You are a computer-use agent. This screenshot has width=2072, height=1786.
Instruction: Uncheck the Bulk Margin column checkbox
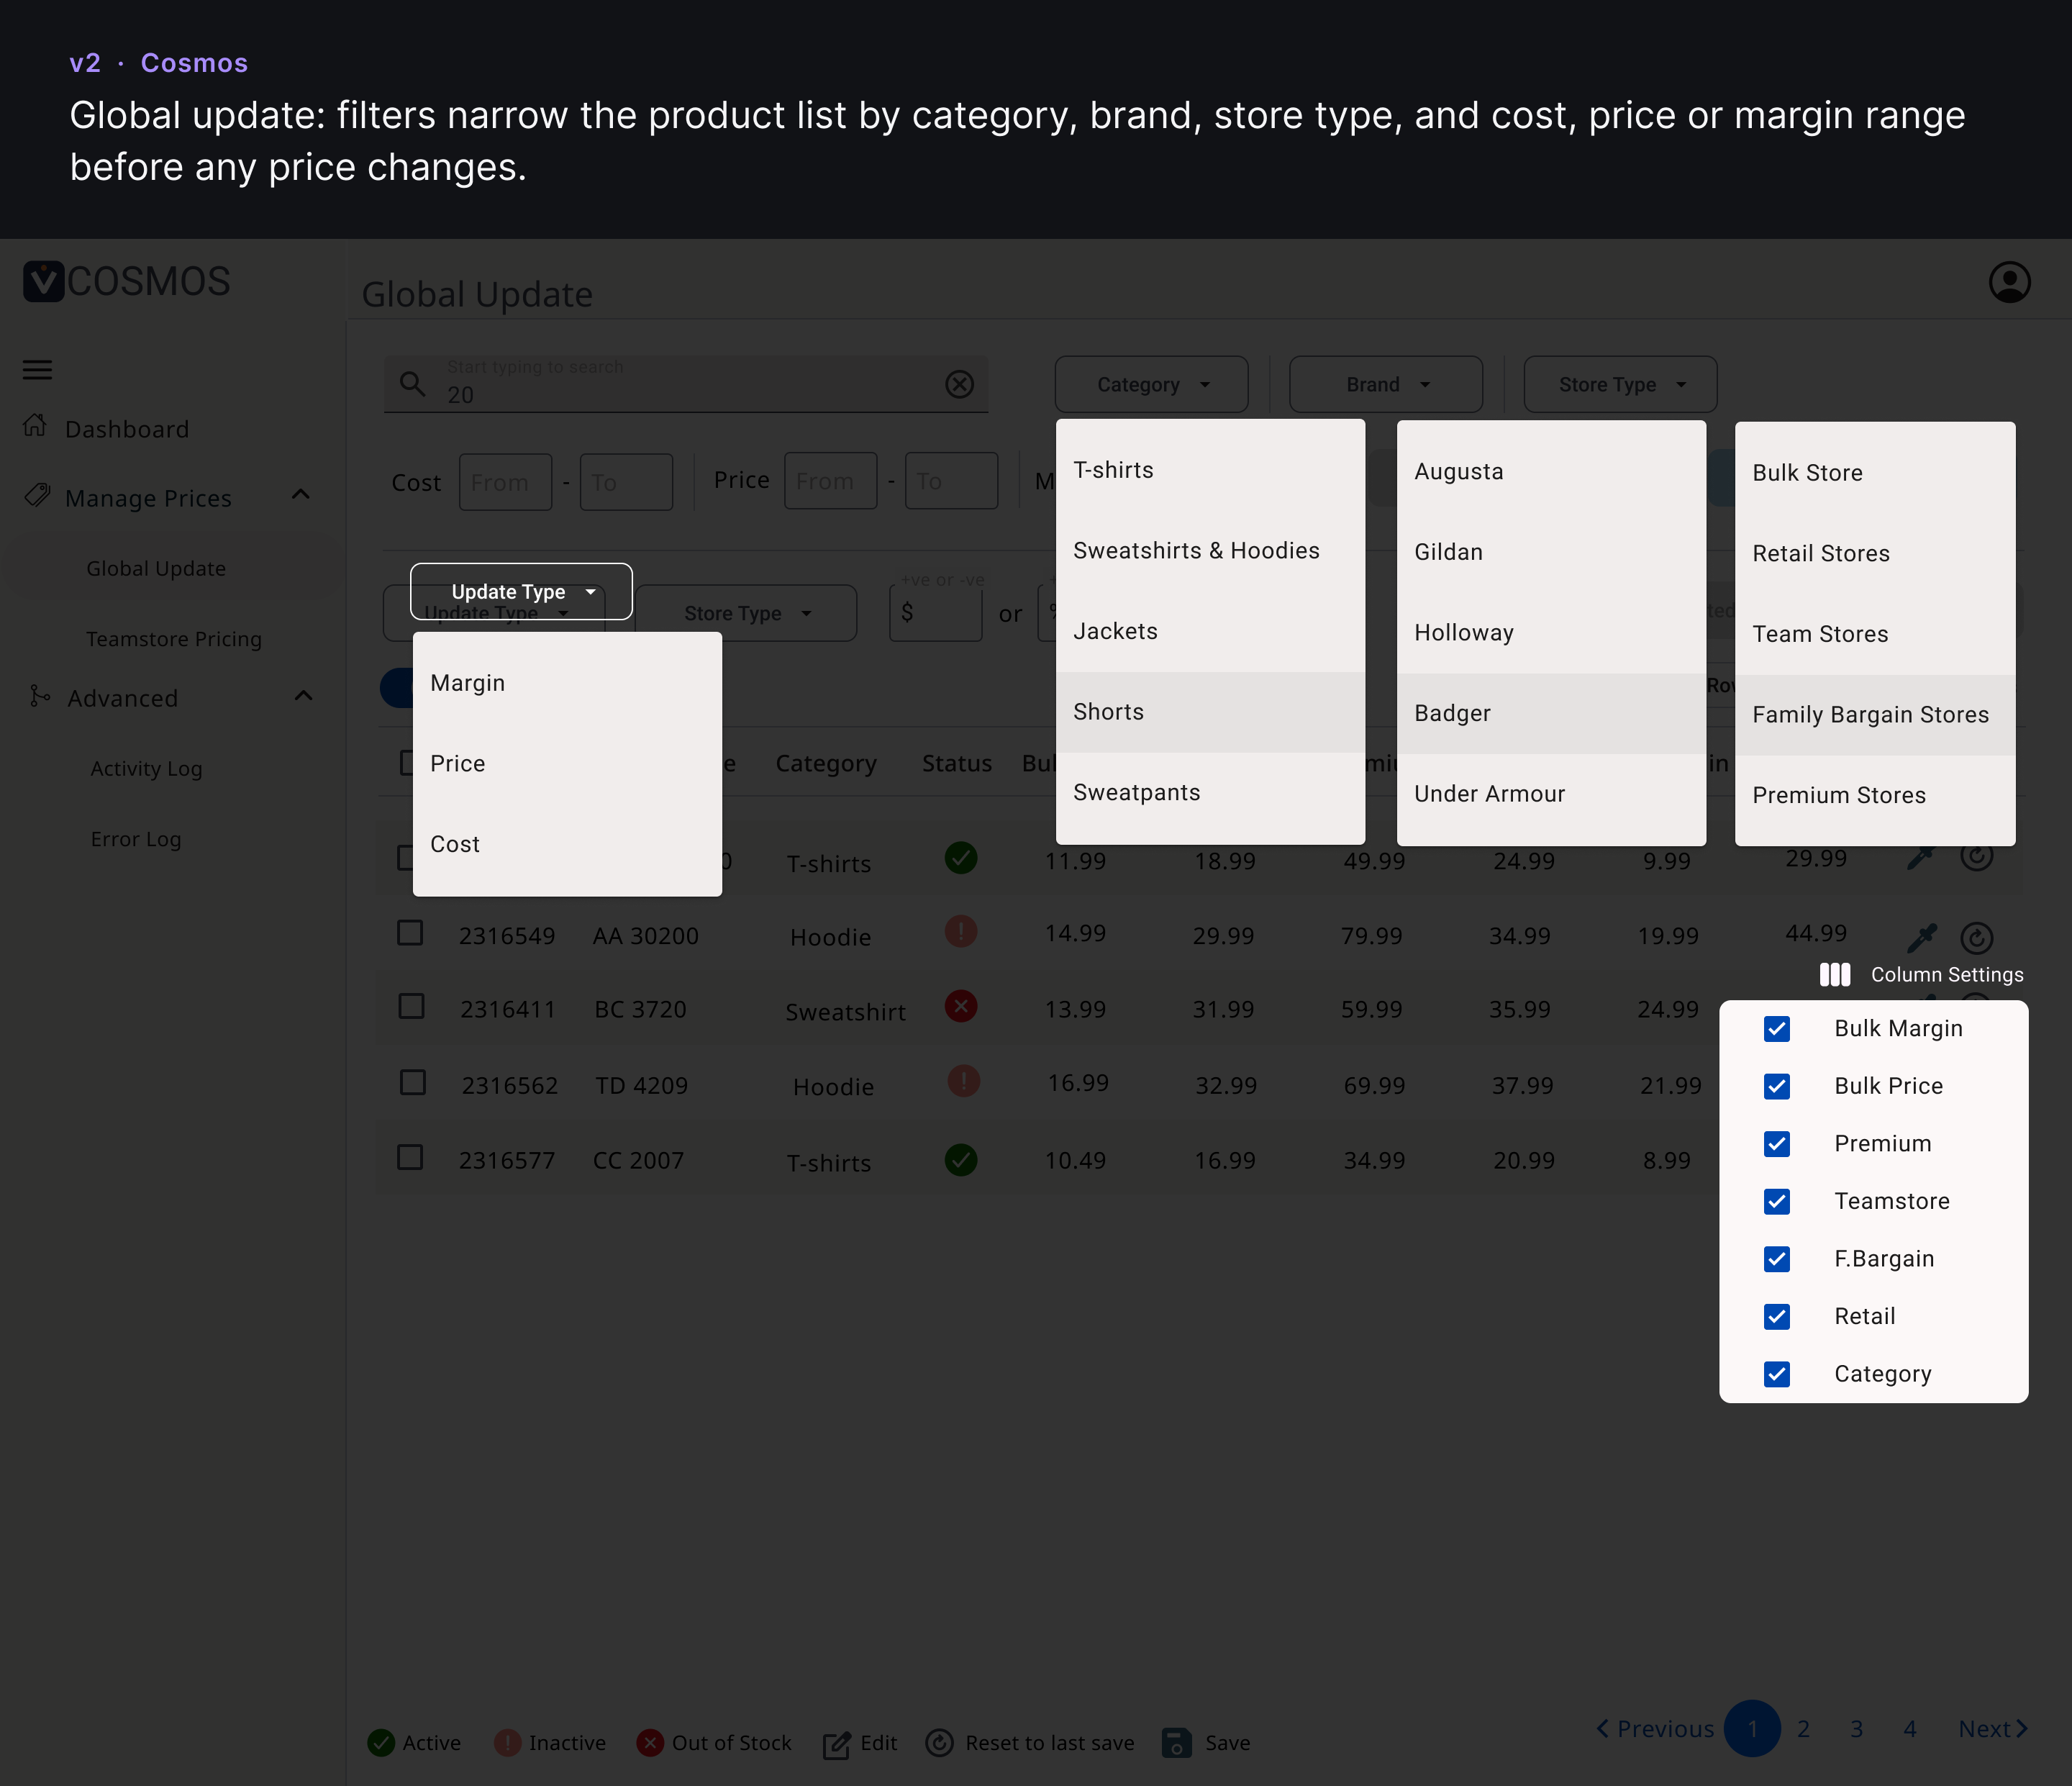pyautogui.click(x=1777, y=1029)
